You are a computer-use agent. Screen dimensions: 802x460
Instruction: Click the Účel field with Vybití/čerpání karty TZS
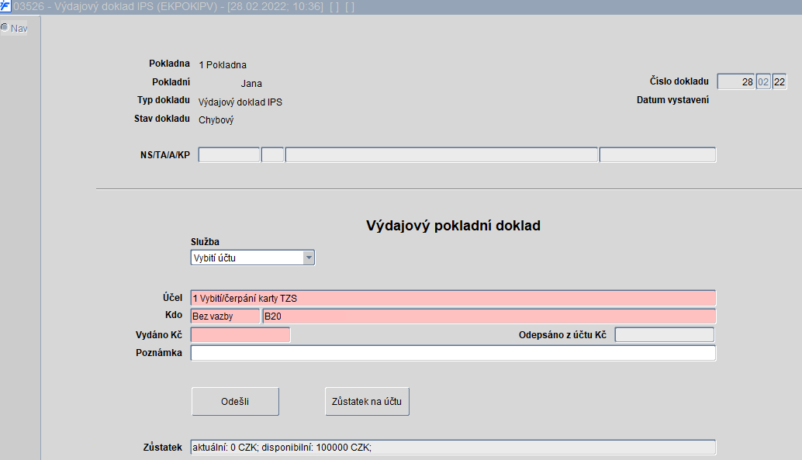click(453, 298)
